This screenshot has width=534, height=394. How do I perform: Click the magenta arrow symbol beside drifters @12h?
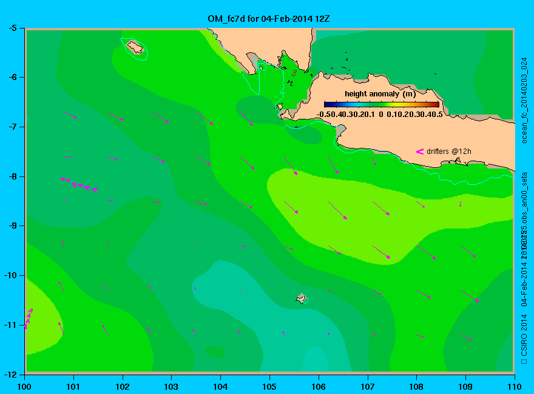(x=419, y=152)
